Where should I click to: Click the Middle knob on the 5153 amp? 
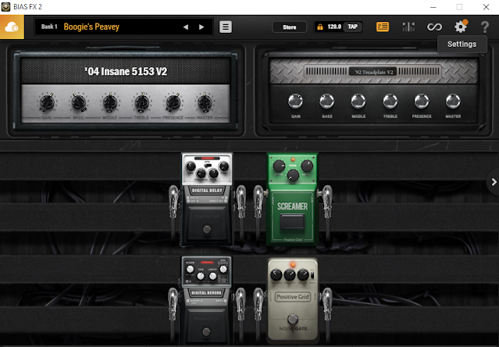pyautogui.click(x=110, y=102)
